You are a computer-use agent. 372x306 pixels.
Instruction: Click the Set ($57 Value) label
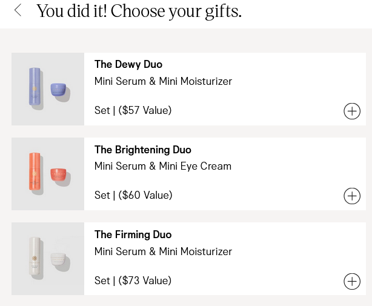point(133,110)
